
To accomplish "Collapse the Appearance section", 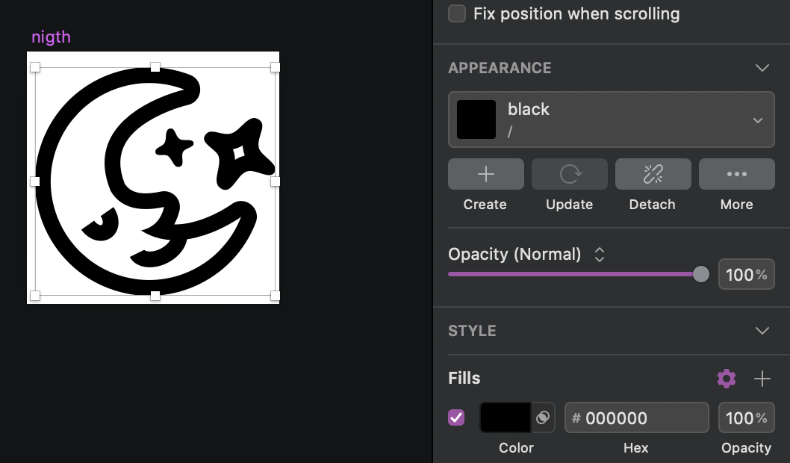I will [x=762, y=67].
